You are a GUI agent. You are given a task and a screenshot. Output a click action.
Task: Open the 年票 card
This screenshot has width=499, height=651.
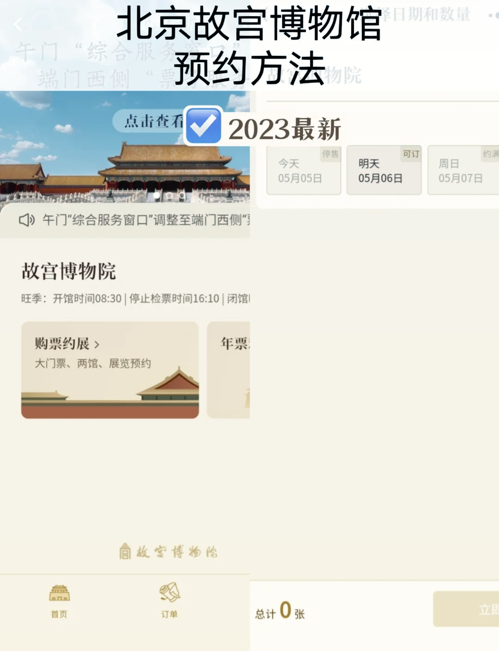[228, 370]
